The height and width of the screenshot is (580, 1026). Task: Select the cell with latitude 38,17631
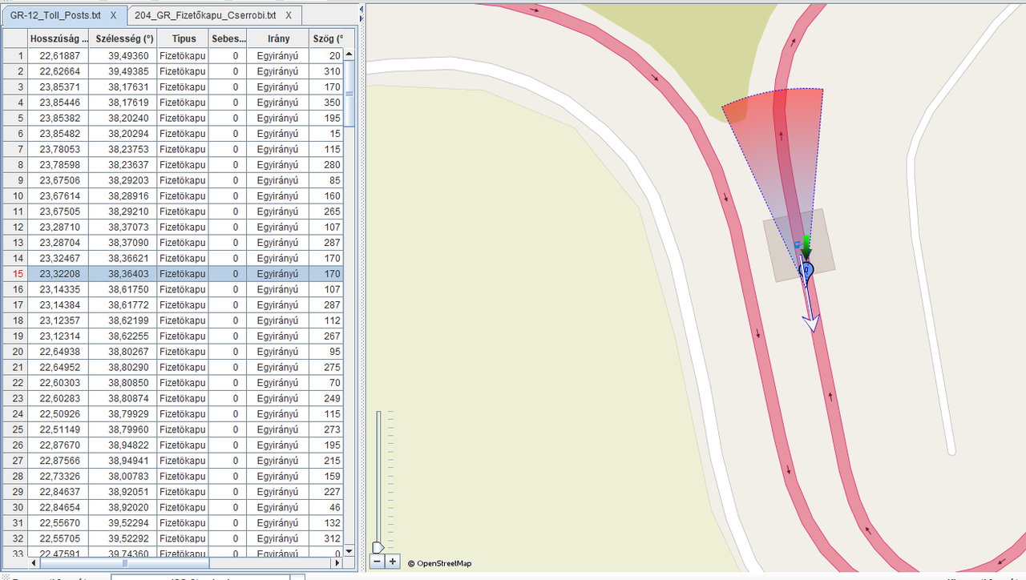click(x=122, y=87)
